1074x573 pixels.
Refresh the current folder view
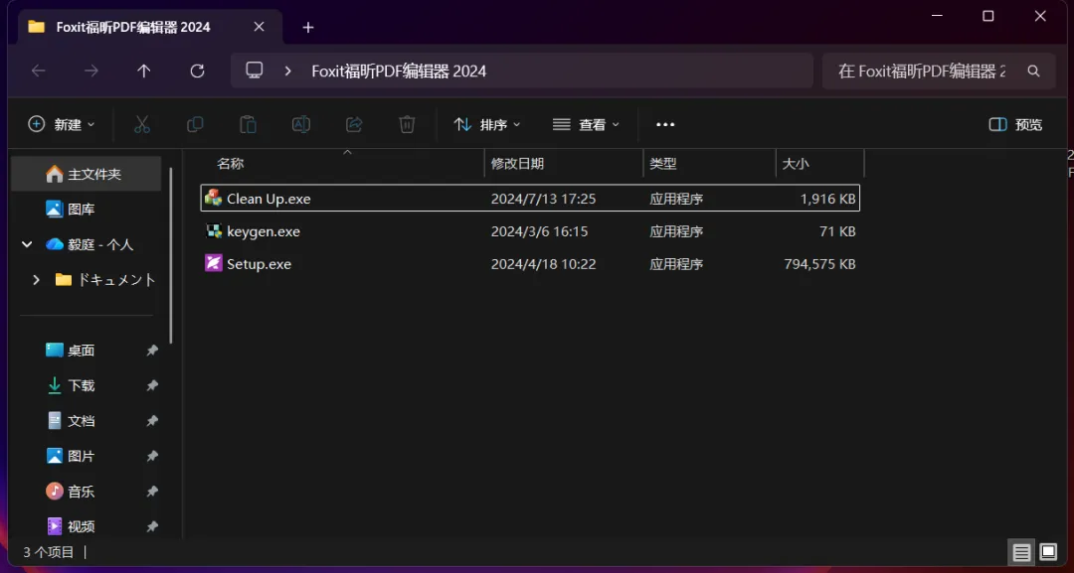click(x=197, y=72)
